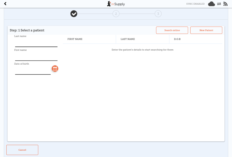The image size is (232, 157).
Task: Select the completed step one checkmark
Action: pyautogui.click(x=74, y=14)
